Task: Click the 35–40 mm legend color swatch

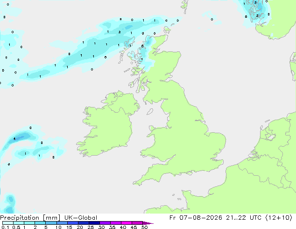Action: [x=115, y=223]
